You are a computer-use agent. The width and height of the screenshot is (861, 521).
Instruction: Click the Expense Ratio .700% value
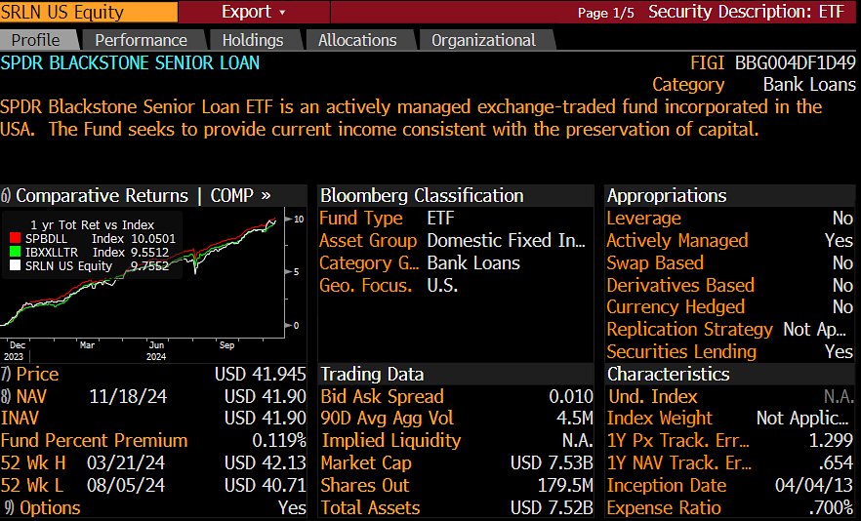832,507
